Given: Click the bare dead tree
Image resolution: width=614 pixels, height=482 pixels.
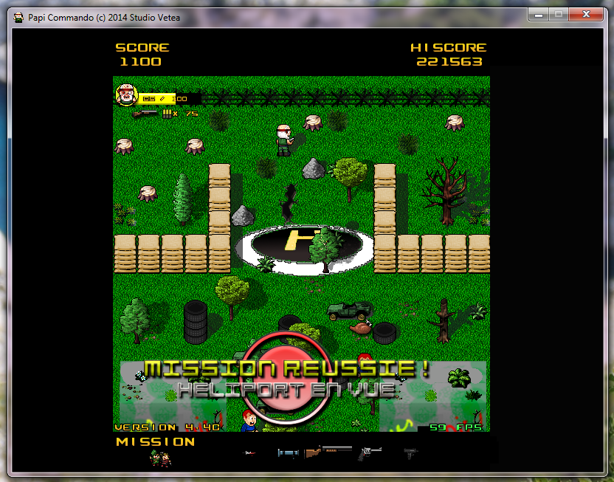Looking at the screenshot, I should [445, 190].
